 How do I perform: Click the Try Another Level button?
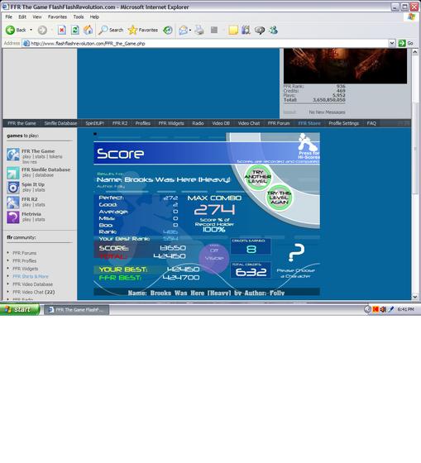[257, 177]
